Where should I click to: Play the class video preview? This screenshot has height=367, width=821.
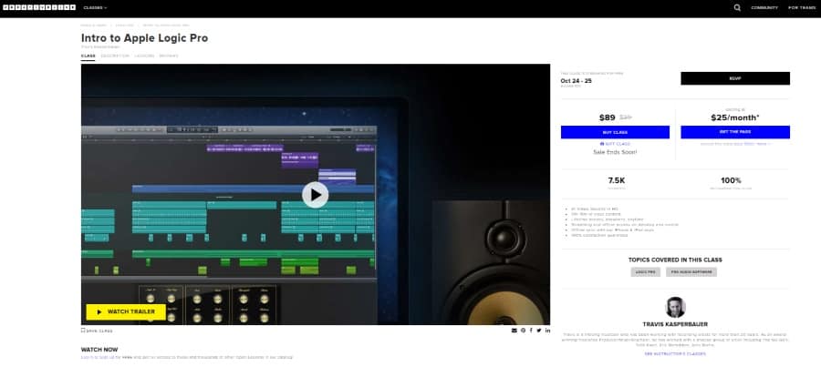pos(316,195)
